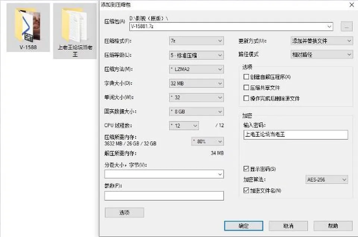Open the 加密算法 AES-256 dropdown

click(x=327, y=179)
